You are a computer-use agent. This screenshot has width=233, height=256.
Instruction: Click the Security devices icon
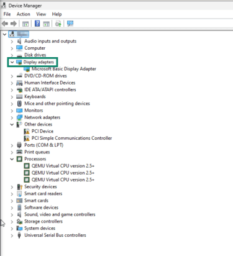tap(19, 187)
